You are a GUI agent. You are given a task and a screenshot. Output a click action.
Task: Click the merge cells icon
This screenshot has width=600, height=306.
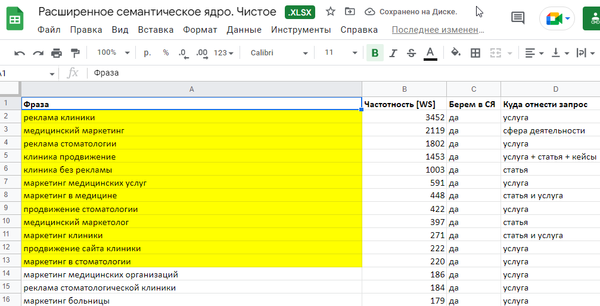pyautogui.click(x=496, y=53)
